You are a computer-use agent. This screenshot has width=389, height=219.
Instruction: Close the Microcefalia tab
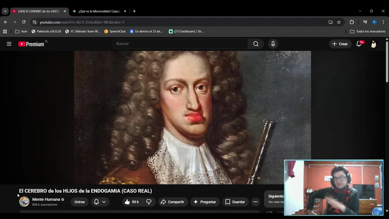point(125,11)
